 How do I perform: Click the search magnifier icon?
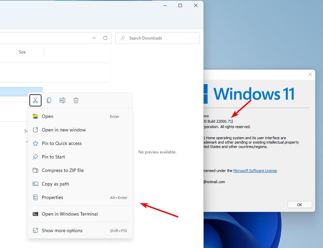(x=123, y=38)
